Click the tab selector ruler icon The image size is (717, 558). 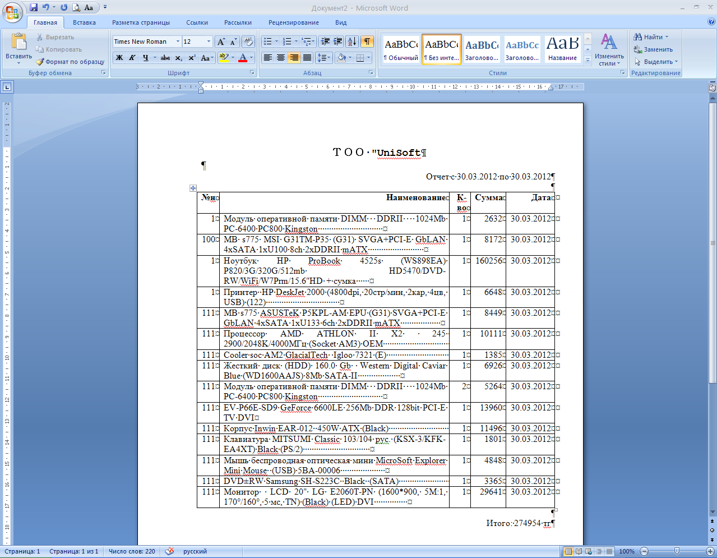[x=7, y=87]
